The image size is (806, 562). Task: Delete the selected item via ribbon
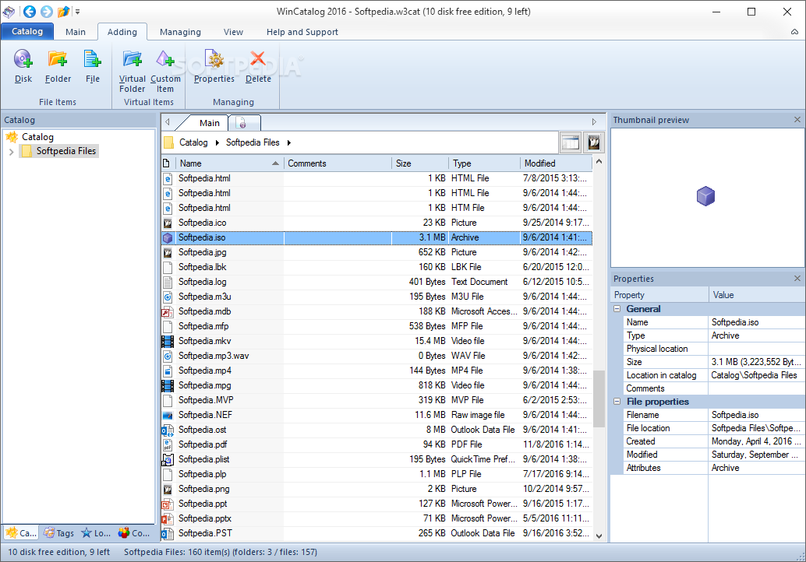pyautogui.click(x=258, y=65)
